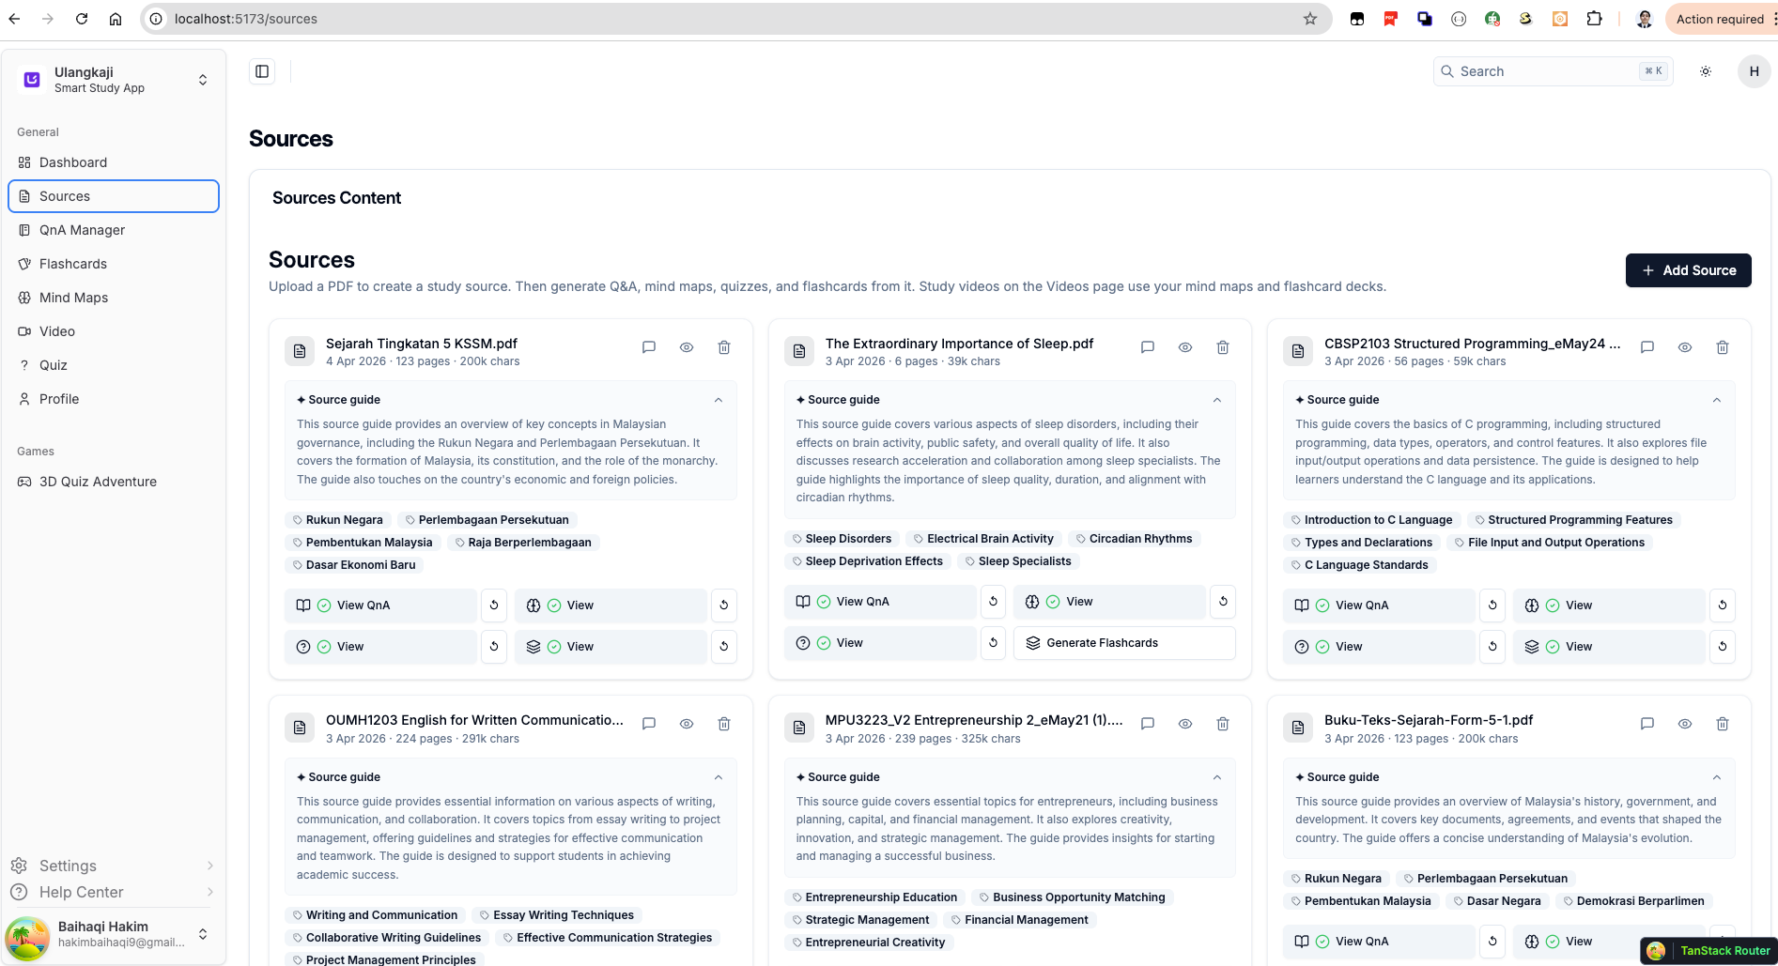Generate Flashcards for the Sleep PDF
The width and height of the screenshot is (1778, 966).
pos(1123,643)
